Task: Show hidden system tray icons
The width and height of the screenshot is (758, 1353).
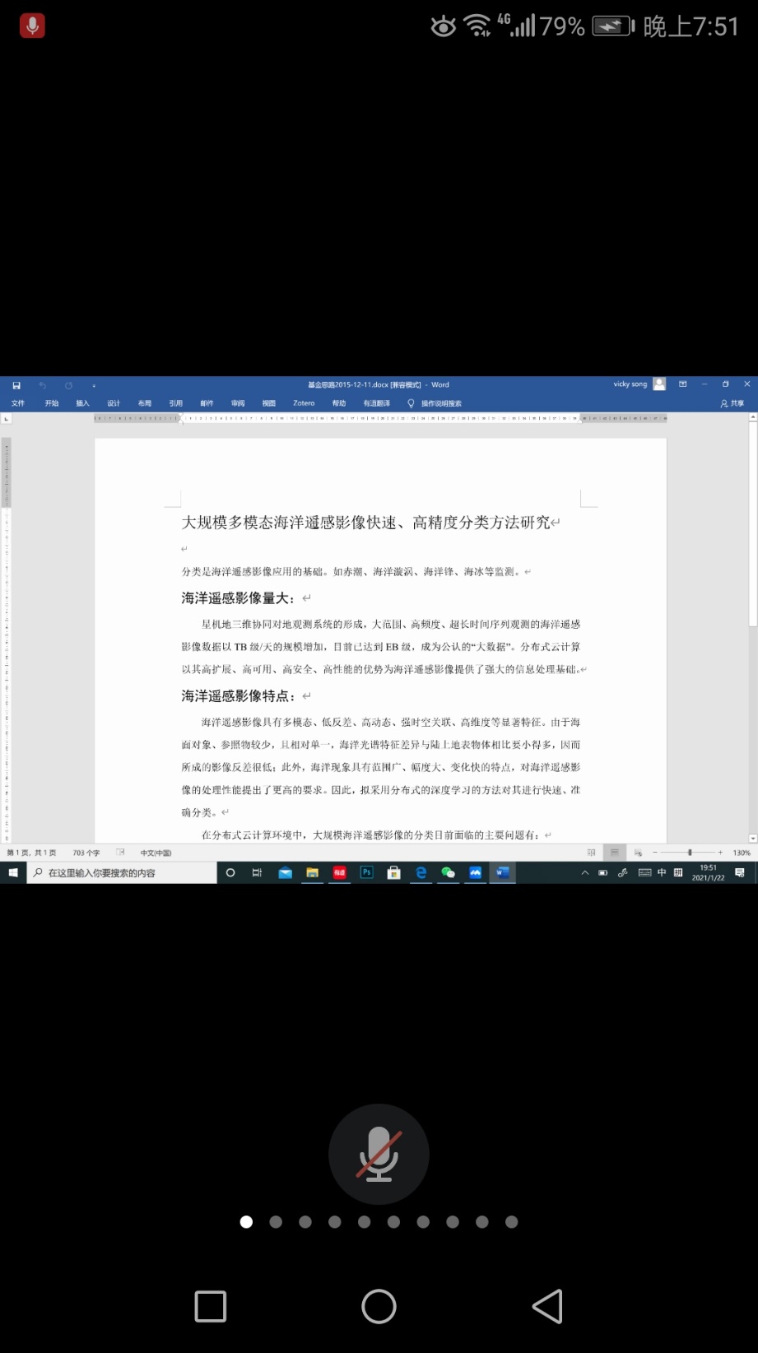Action: tap(584, 872)
